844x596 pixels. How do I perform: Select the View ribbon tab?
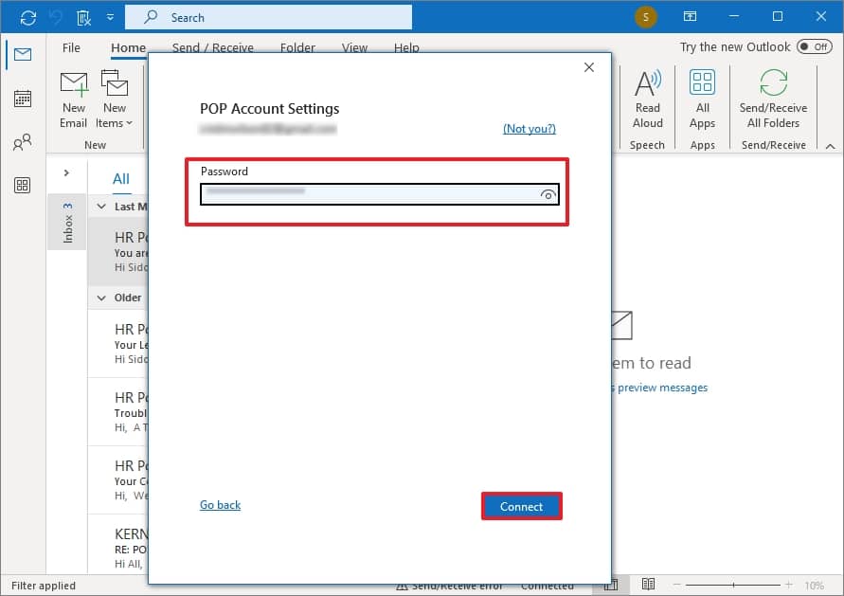coord(354,47)
